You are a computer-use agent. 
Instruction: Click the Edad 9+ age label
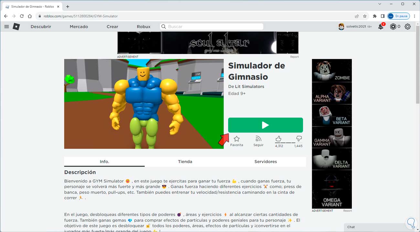[x=237, y=94]
